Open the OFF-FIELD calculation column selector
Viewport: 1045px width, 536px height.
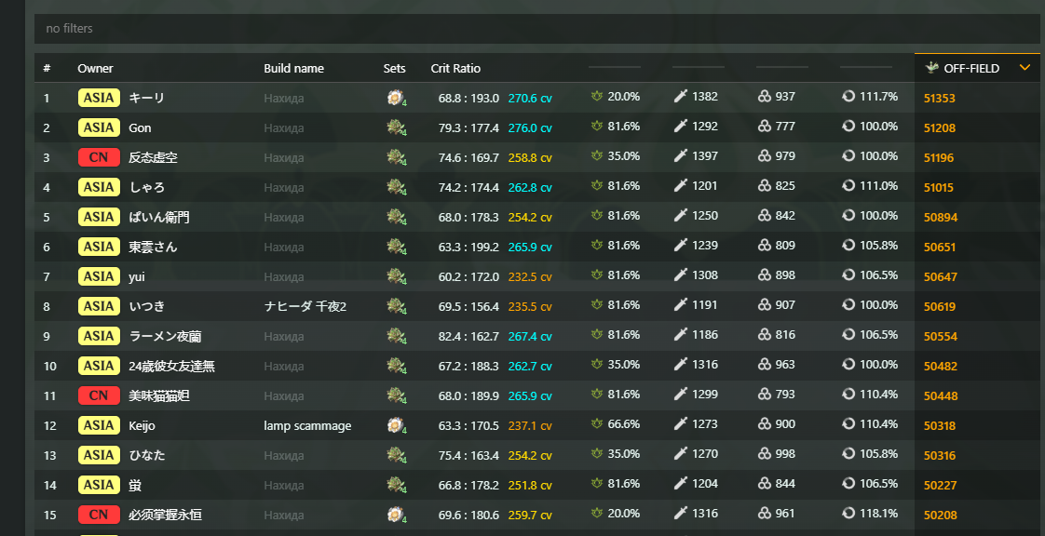[971, 68]
